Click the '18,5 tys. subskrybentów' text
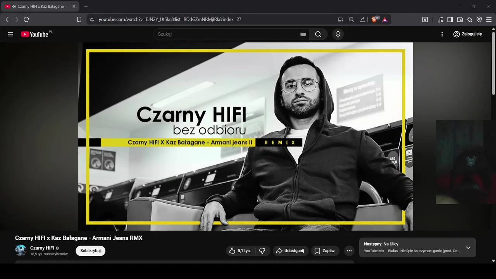This screenshot has width=496, height=279. [x=49, y=254]
